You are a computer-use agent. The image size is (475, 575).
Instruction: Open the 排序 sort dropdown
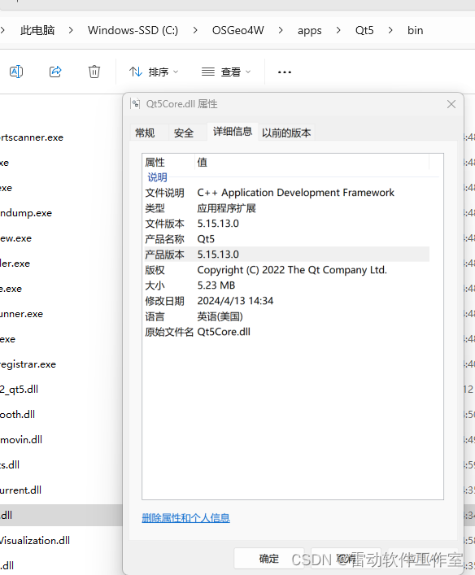154,72
